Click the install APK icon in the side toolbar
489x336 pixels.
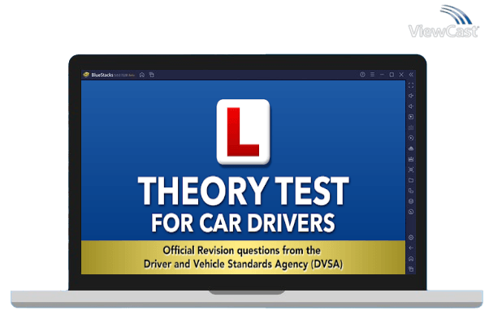click(x=411, y=159)
